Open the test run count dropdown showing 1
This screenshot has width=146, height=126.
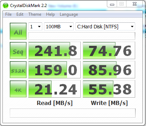tap(35, 27)
